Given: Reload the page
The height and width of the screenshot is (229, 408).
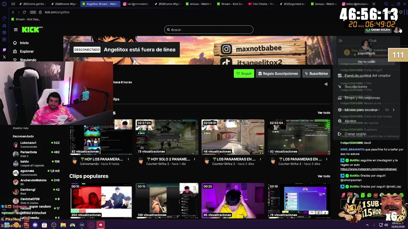Looking at the screenshot, I should (x=25, y=12).
